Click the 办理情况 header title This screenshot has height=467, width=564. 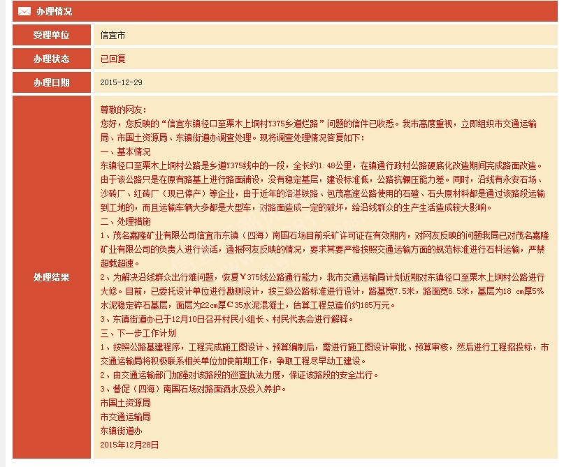point(54,11)
